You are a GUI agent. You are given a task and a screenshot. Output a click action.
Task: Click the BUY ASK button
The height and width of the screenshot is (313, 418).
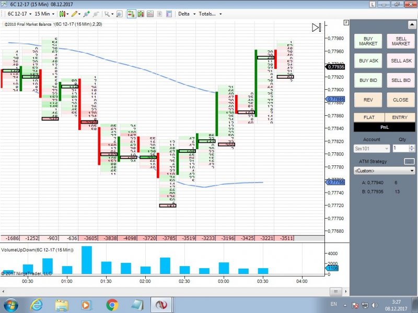pyautogui.click(x=368, y=61)
